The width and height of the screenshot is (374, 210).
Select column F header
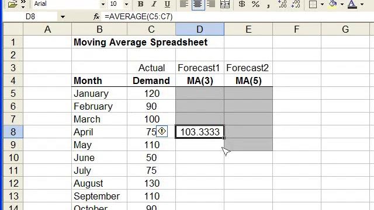pos(297,29)
